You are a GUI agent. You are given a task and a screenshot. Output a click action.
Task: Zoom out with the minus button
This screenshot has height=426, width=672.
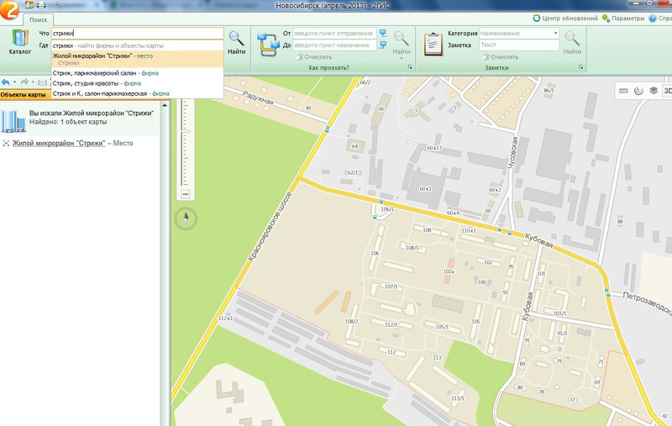[185, 194]
